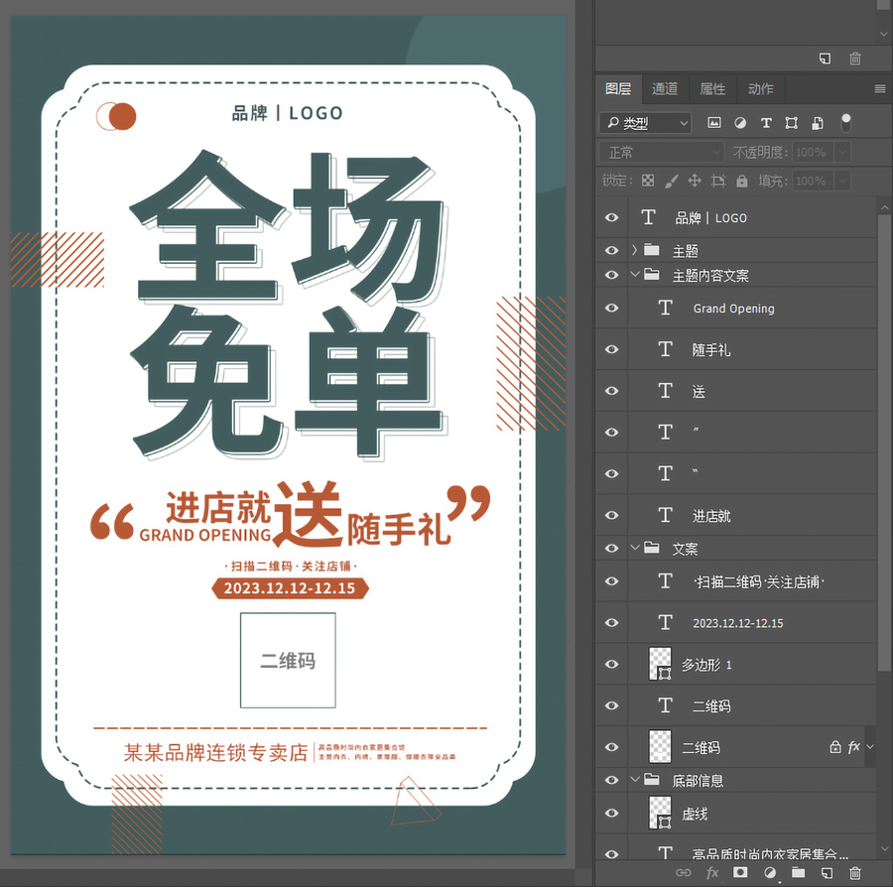Image resolution: width=893 pixels, height=887 pixels.
Task: Select the 扫描二维码·关注店铺 layer
Action: (x=735, y=581)
